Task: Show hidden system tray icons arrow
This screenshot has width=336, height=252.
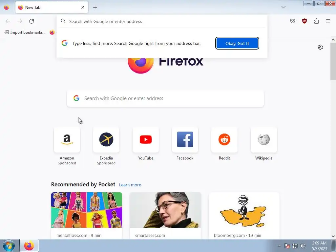Action: point(279,246)
